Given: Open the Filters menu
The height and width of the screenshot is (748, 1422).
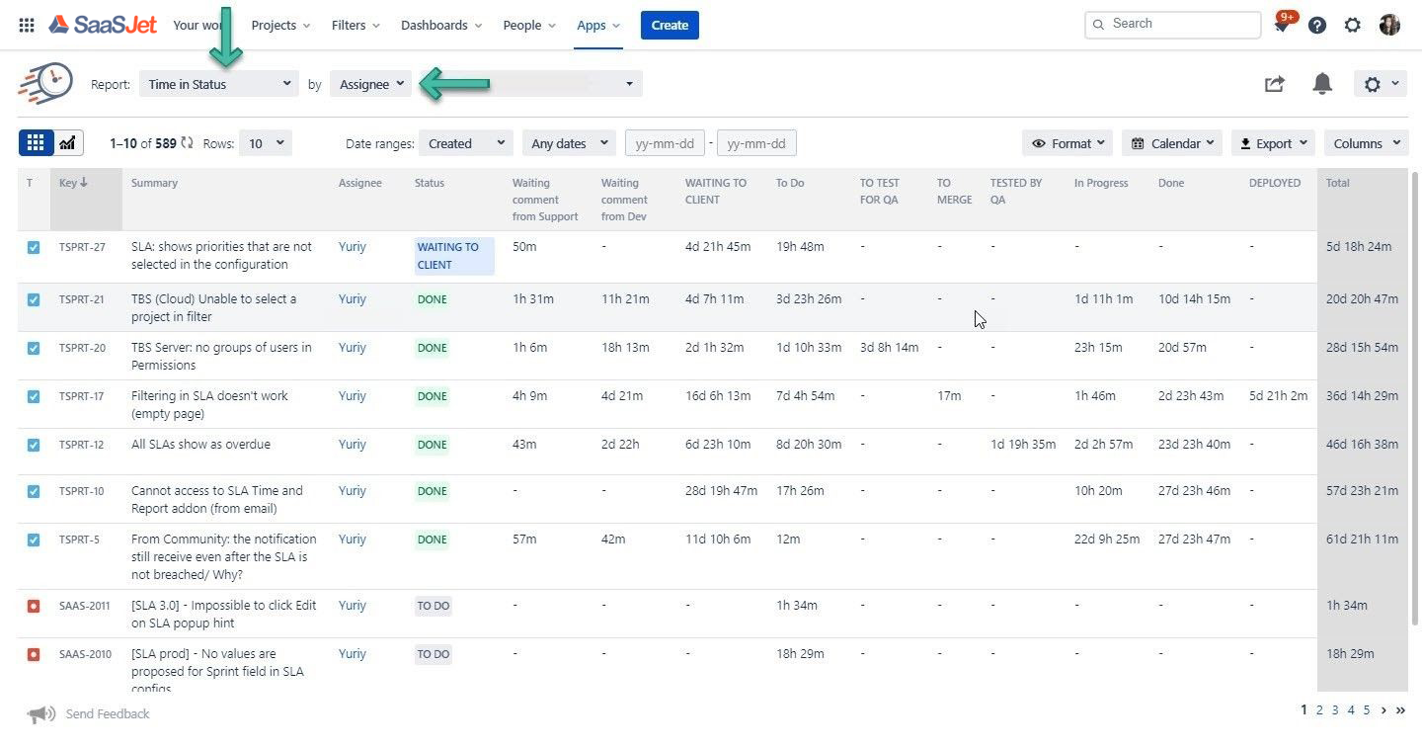Looking at the screenshot, I should click(355, 26).
